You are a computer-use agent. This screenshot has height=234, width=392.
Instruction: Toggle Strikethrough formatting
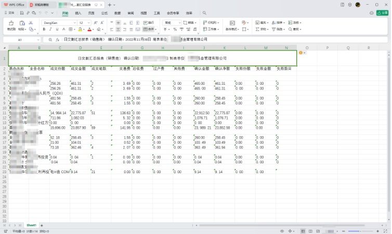64,29
